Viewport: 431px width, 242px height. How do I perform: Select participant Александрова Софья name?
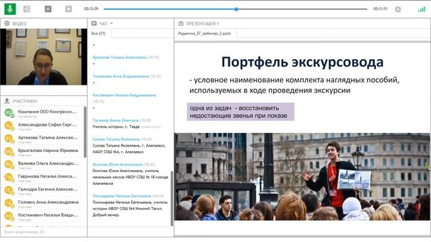coord(47,124)
